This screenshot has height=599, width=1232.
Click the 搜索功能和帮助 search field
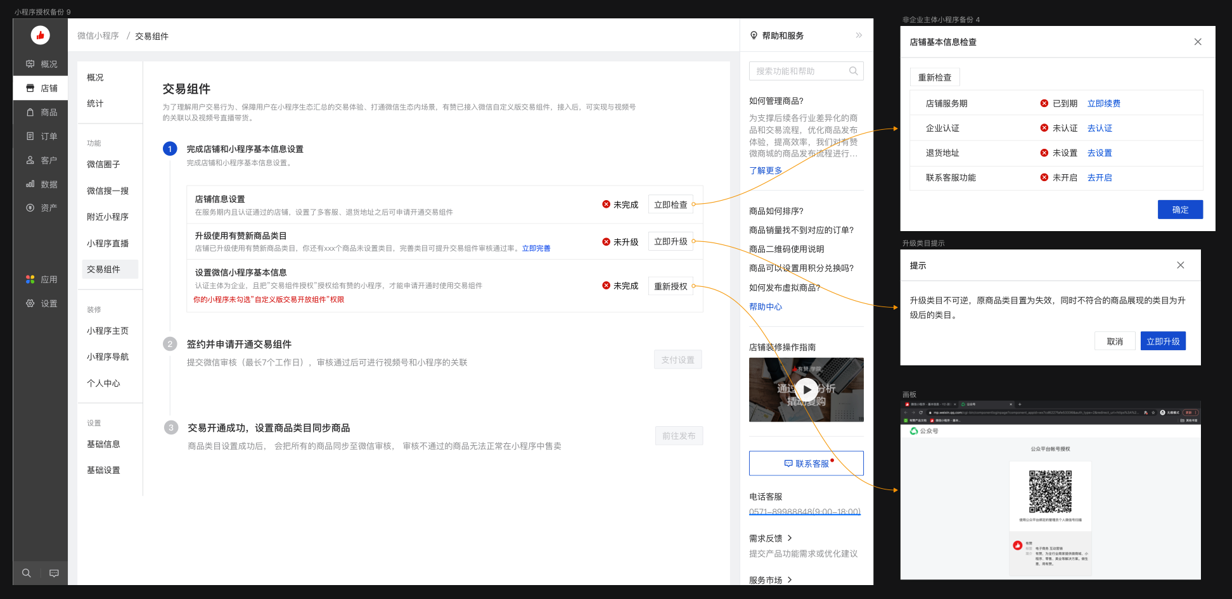coord(799,71)
